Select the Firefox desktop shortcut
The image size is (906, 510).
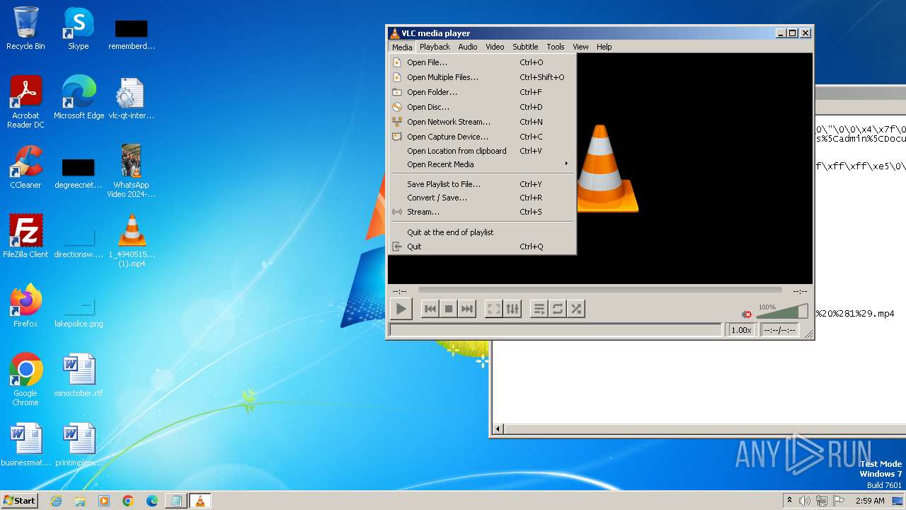click(x=25, y=306)
